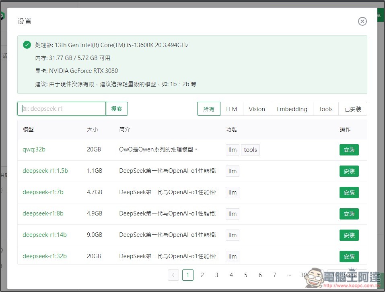The height and width of the screenshot is (292, 385).
Task: Open the items per page dropdown
Action: coord(346,275)
